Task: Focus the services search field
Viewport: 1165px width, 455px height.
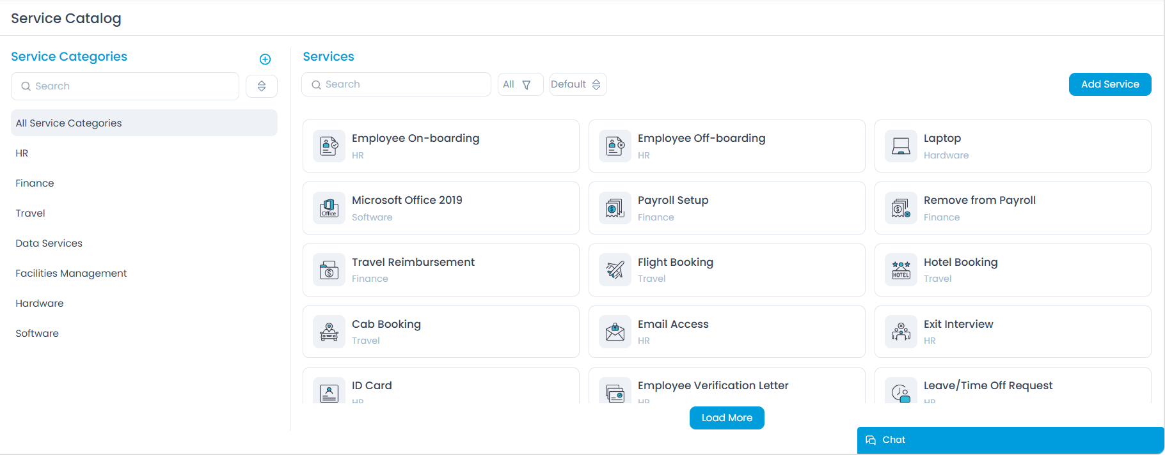Action: pos(396,84)
